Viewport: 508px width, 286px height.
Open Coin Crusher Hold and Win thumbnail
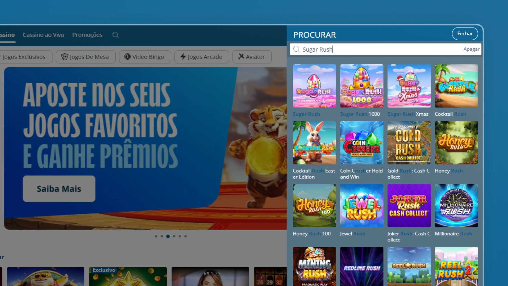[362, 143]
